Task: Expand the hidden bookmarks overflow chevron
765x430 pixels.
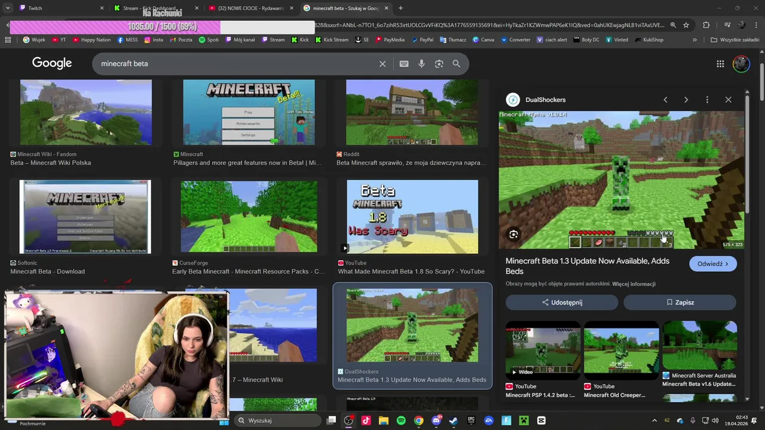Action: [x=694, y=40]
